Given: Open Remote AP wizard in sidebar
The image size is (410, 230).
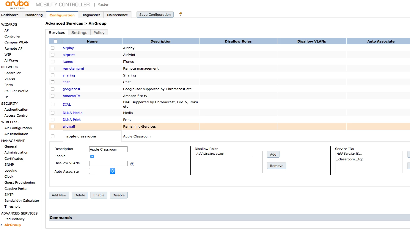Looking at the screenshot, I should click(13, 48).
